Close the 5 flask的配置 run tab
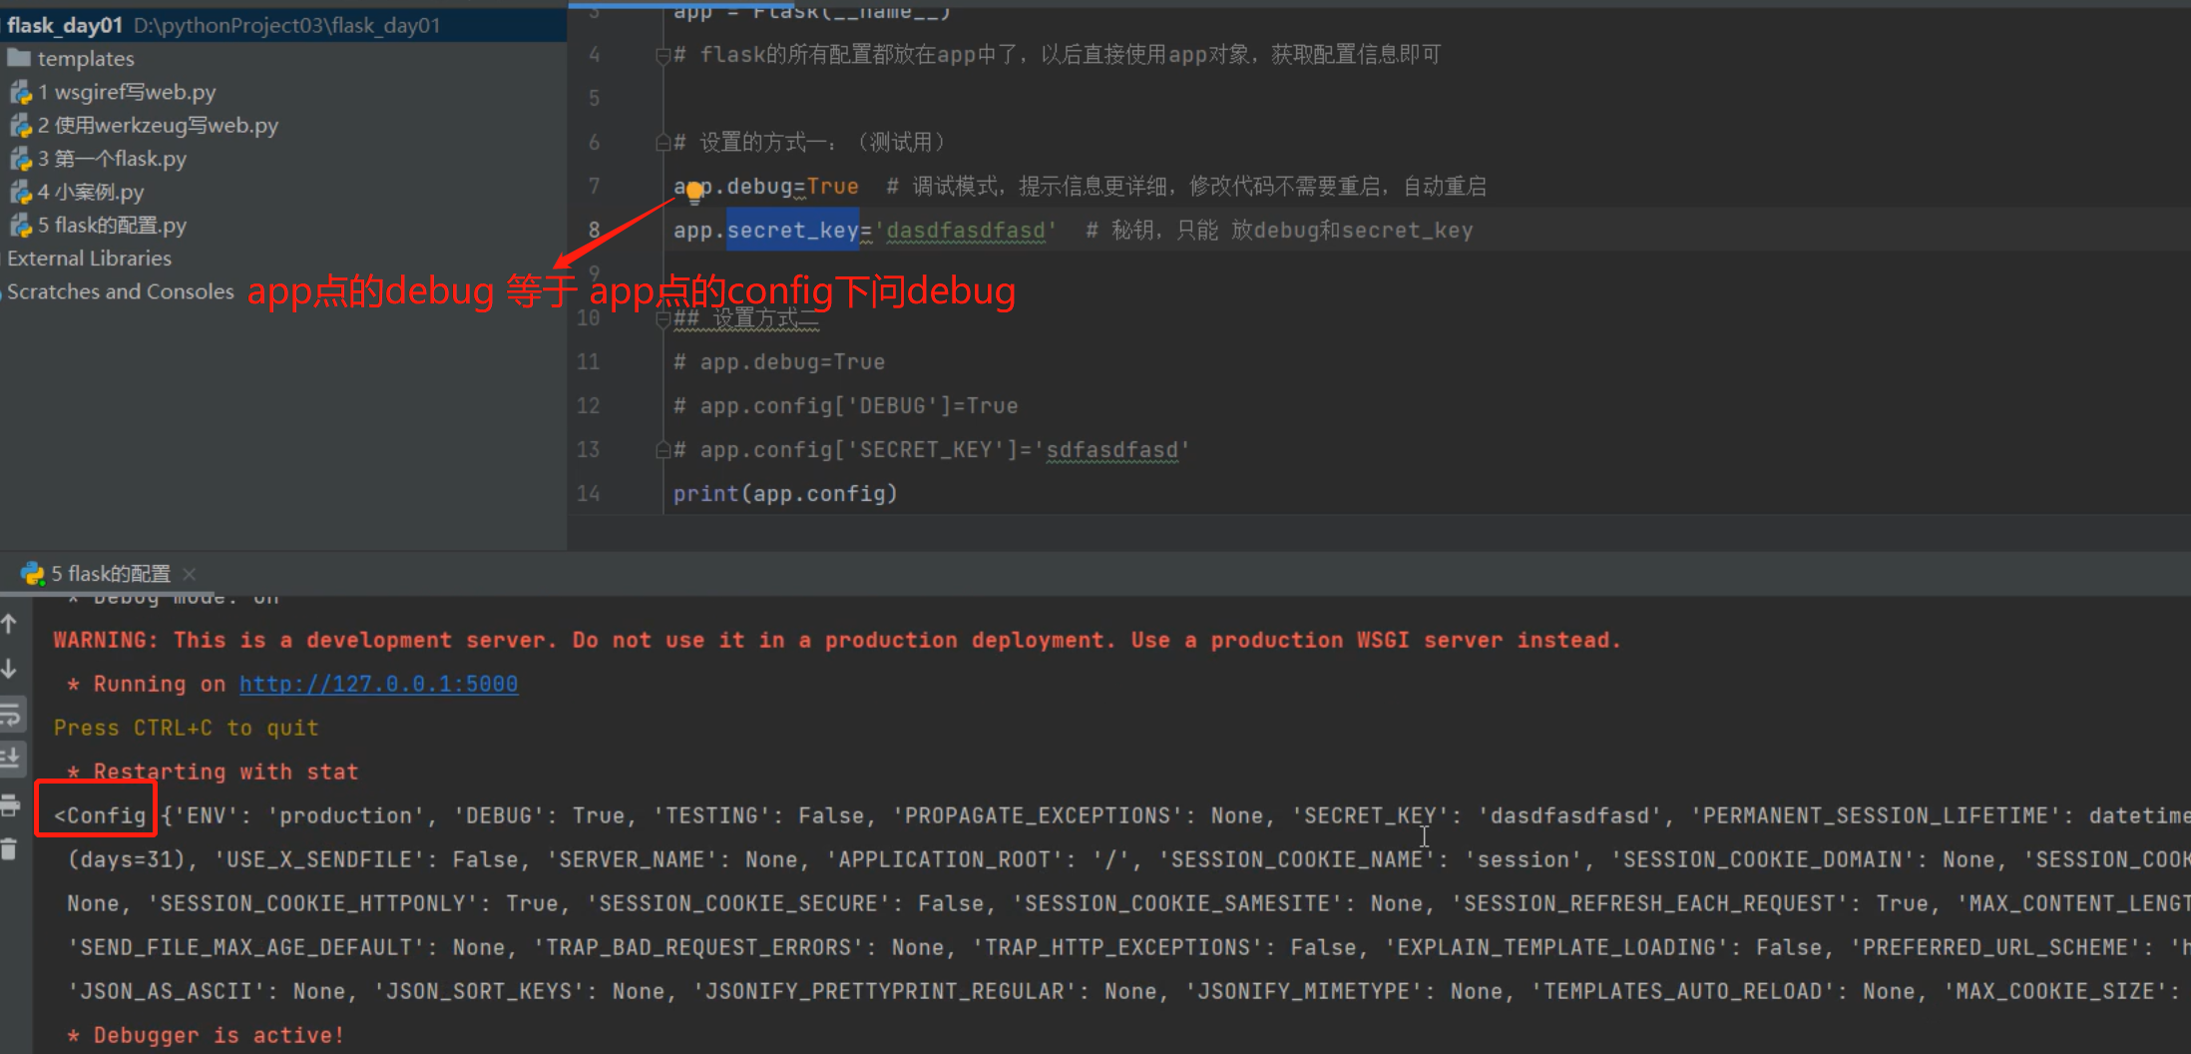 (x=190, y=574)
